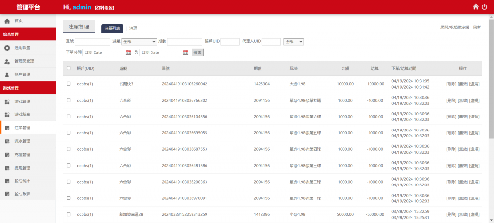494x223 pixels.
Task: Check the row for order 20240419103036695055
Action: pos(69,133)
